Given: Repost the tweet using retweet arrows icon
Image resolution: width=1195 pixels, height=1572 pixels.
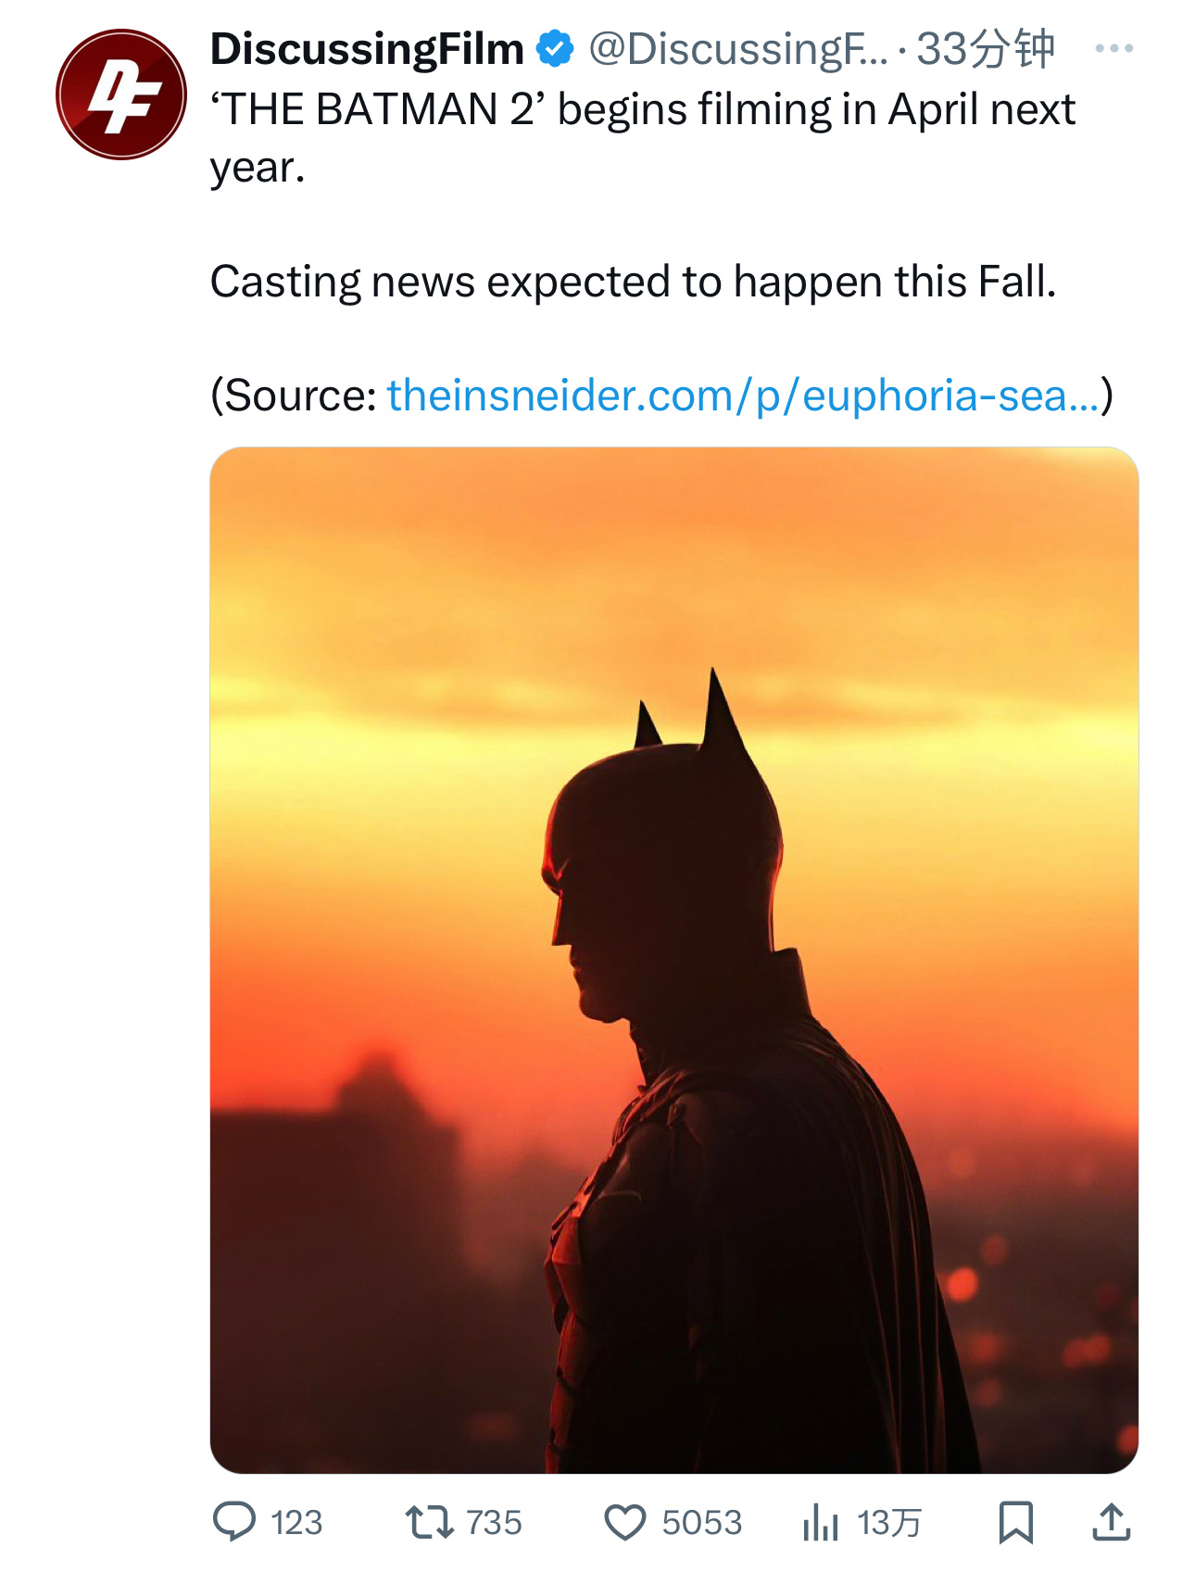Looking at the screenshot, I should click(x=430, y=1522).
